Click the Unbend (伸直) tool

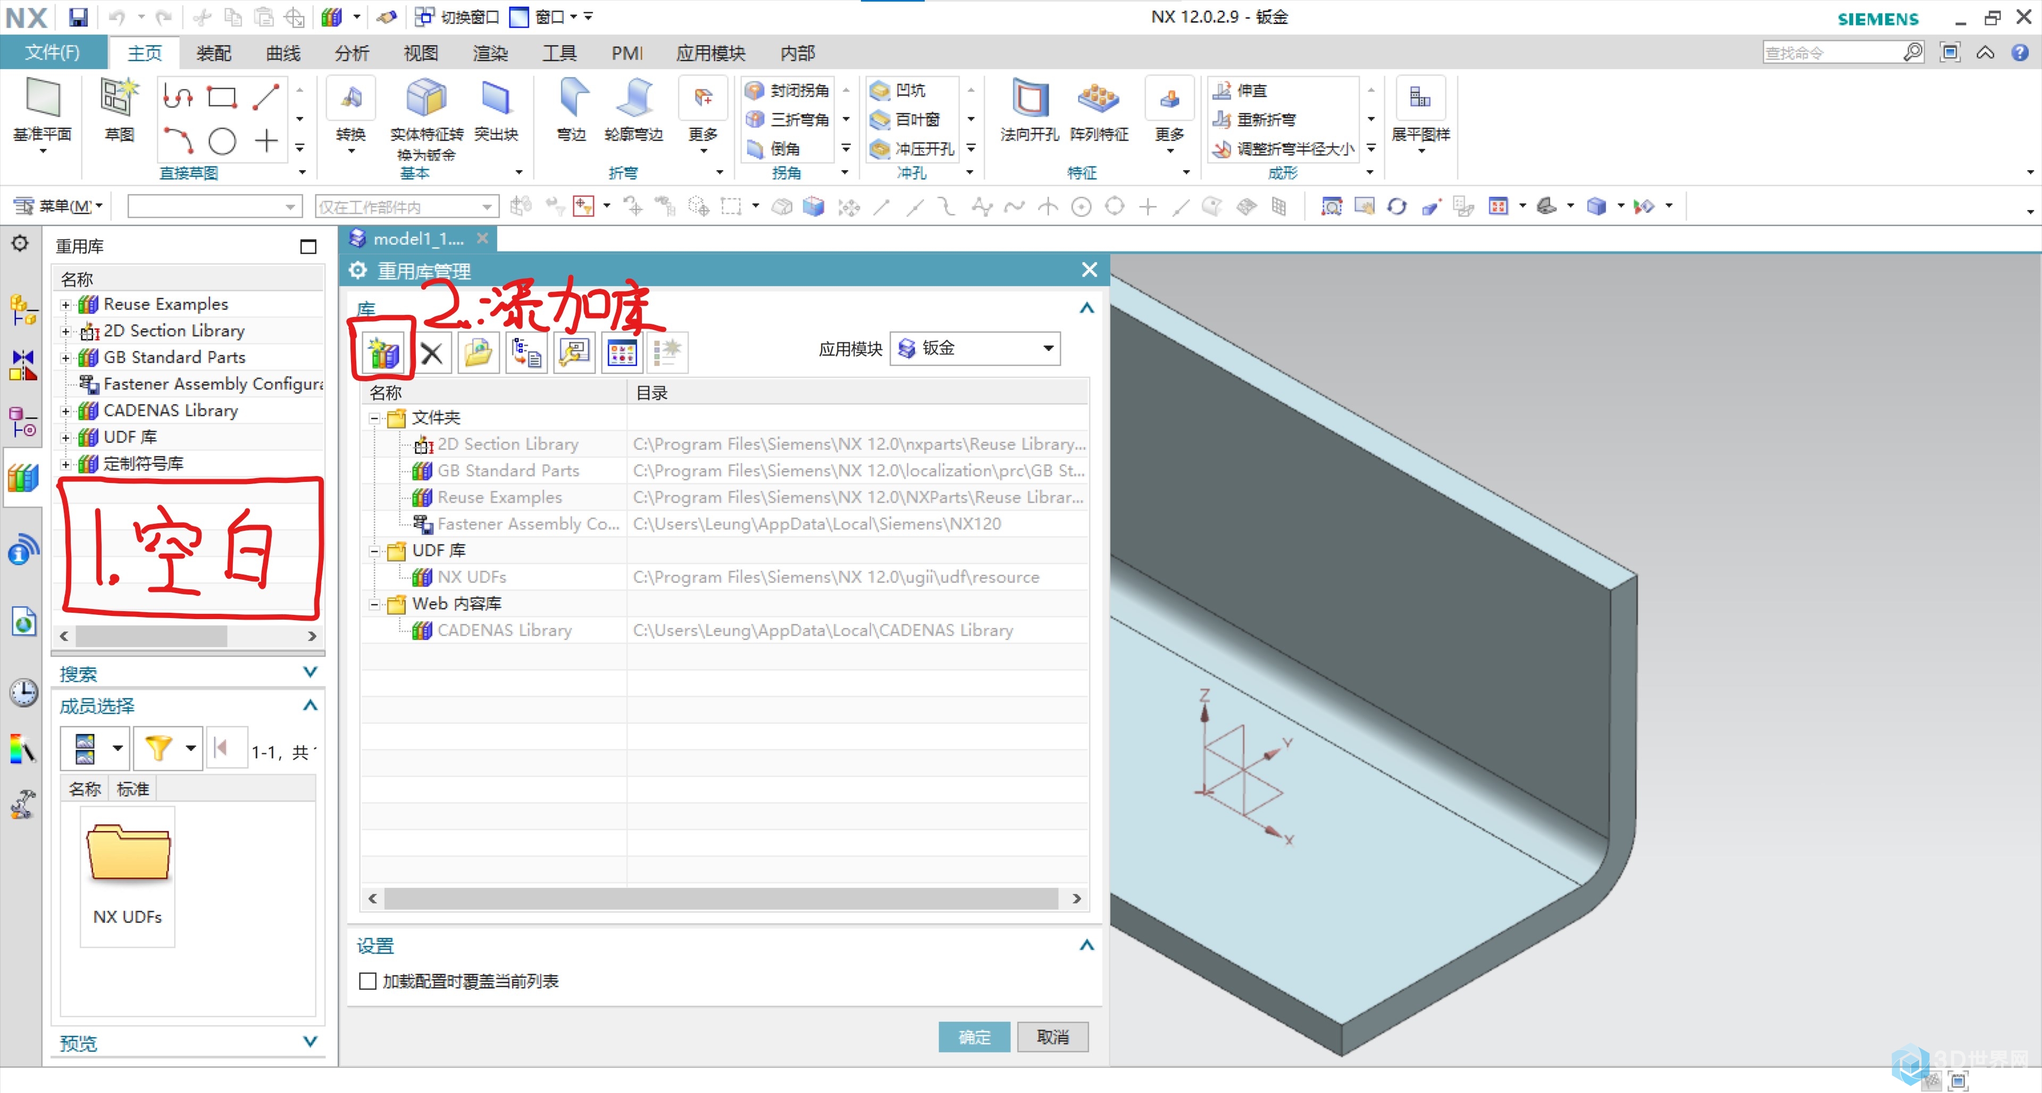[x=1241, y=90]
